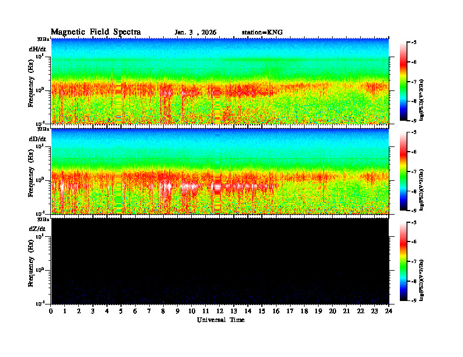Click the dH/dt panel label
The width and height of the screenshot is (463, 357).
[37, 49]
